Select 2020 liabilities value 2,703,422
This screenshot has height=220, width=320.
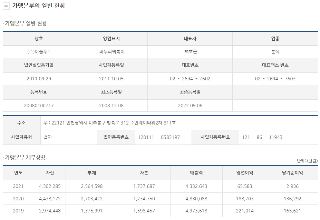point(91,199)
